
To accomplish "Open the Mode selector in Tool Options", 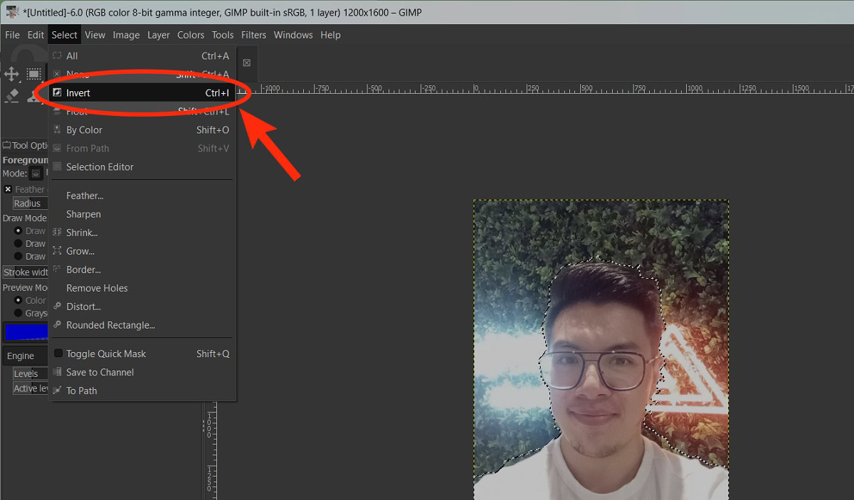I will coord(36,174).
